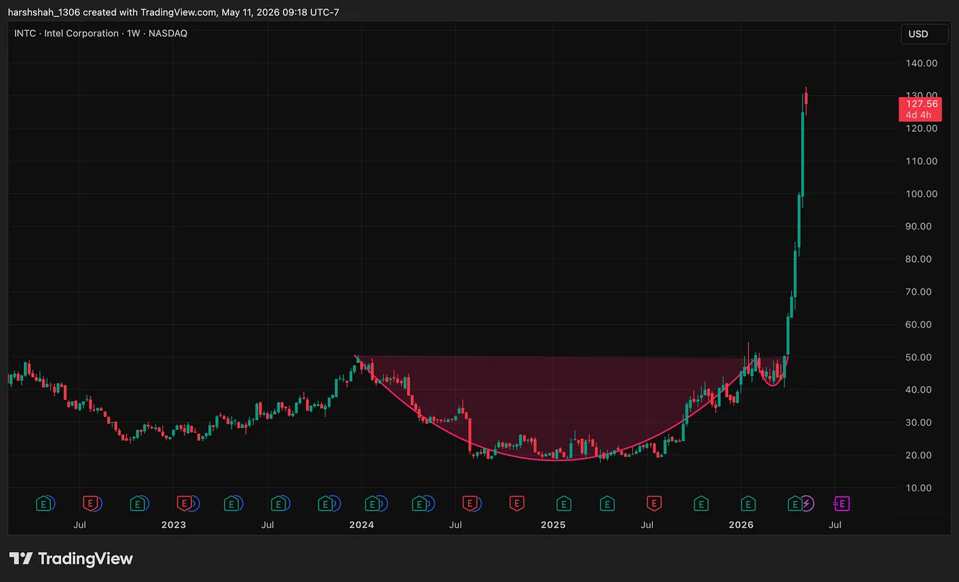This screenshot has height=582, width=959.
Task: Select green earnings marker above 2024 label
Action: [x=373, y=504]
